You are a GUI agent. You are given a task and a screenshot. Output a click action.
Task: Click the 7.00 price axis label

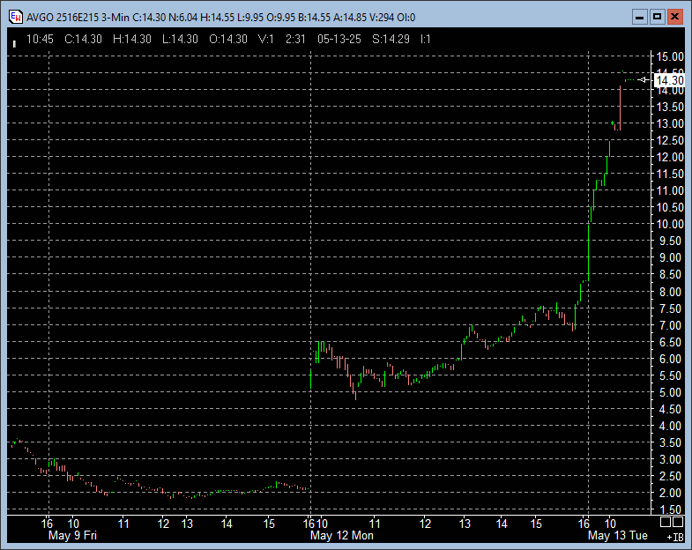click(672, 325)
